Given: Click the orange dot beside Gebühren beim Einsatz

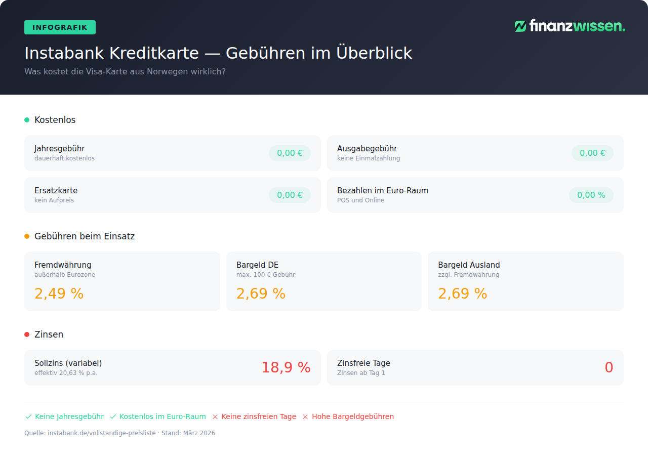Looking at the screenshot, I should point(26,236).
